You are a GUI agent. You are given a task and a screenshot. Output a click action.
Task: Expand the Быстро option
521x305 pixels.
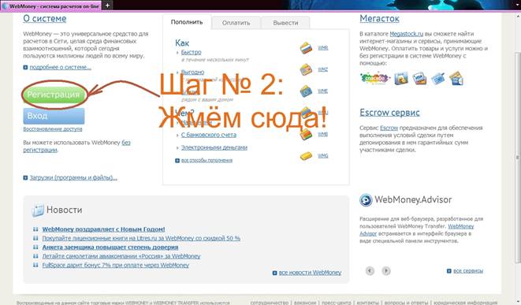point(191,52)
